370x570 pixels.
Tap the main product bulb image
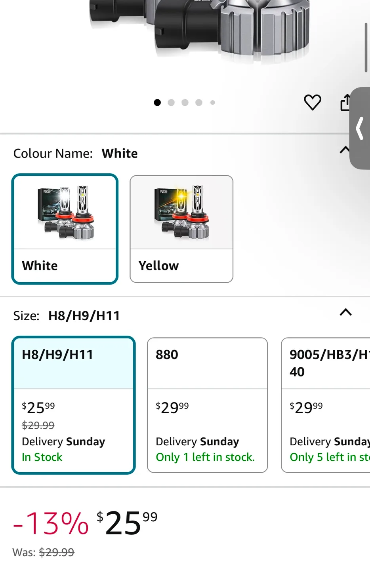pos(198,32)
